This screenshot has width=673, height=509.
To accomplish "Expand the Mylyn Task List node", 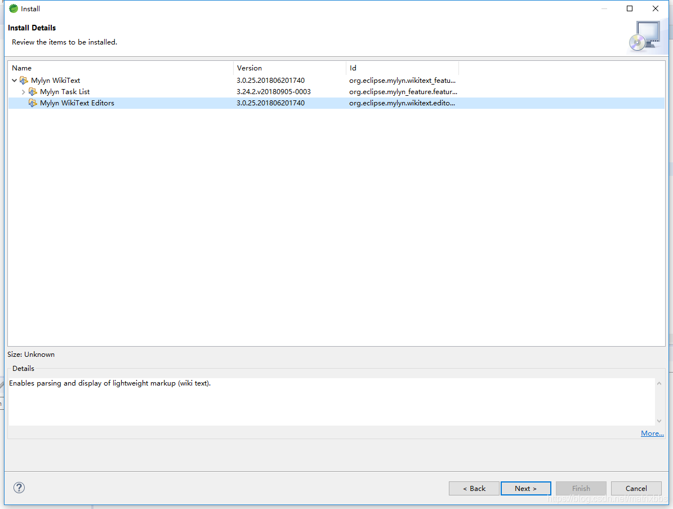I will [x=23, y=92].
